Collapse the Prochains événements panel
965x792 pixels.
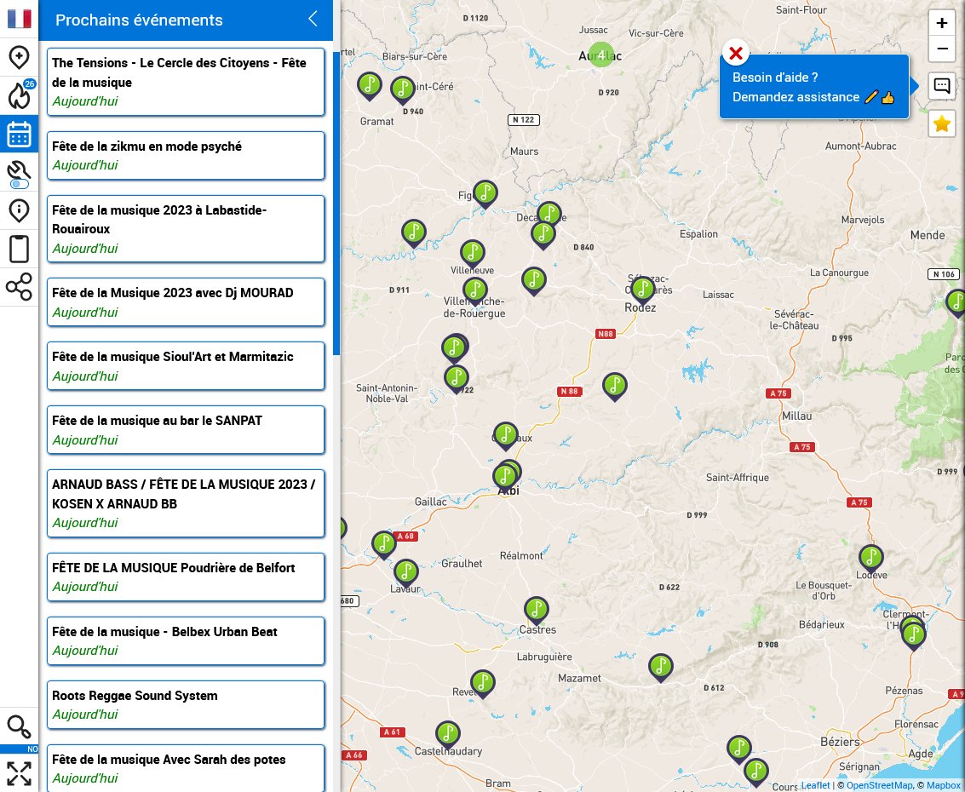click(x=313, y=19)
